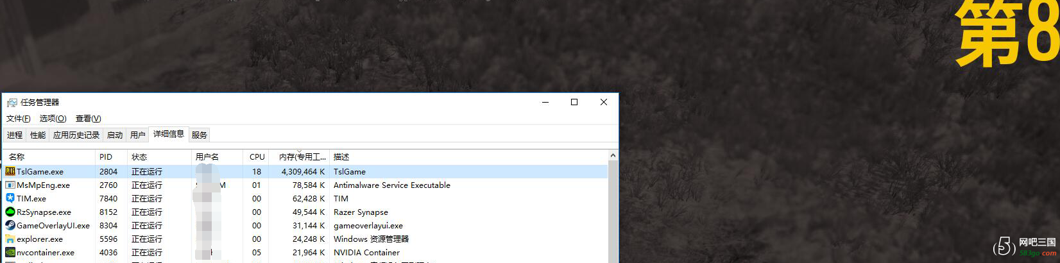Image resolution: width=1060 pixels, height=263 pixels.
Task: Click the Task Manager title bar icon
Action: tap(12, 102)
